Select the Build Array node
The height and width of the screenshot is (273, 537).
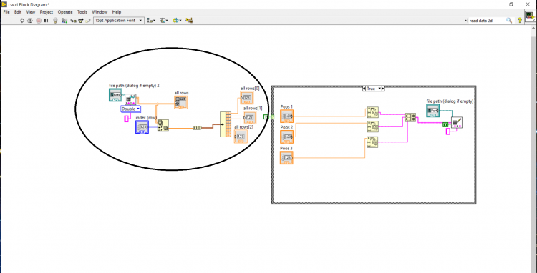(410, 117)
